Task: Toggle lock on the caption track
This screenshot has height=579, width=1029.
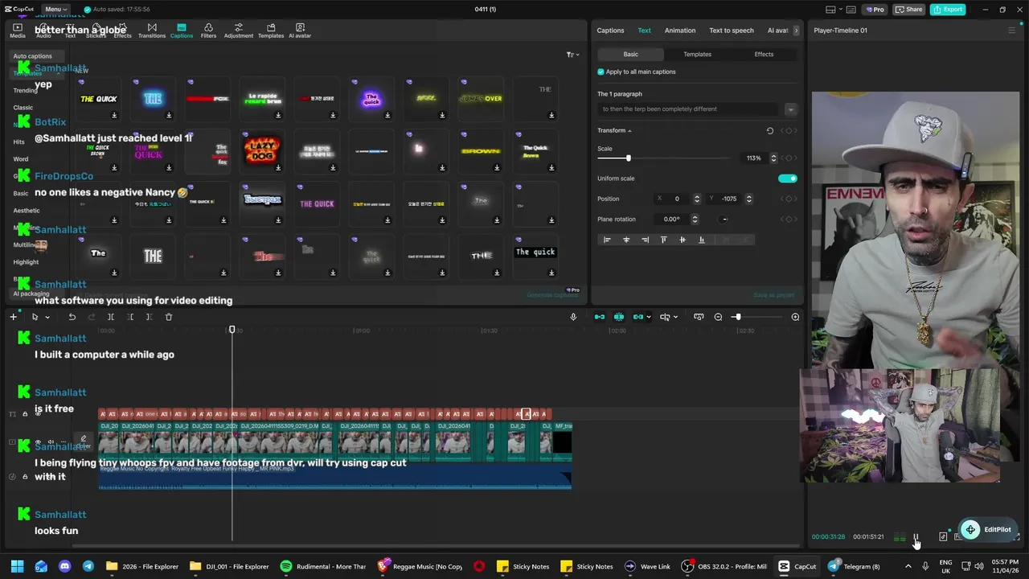Action: [25, 414]
